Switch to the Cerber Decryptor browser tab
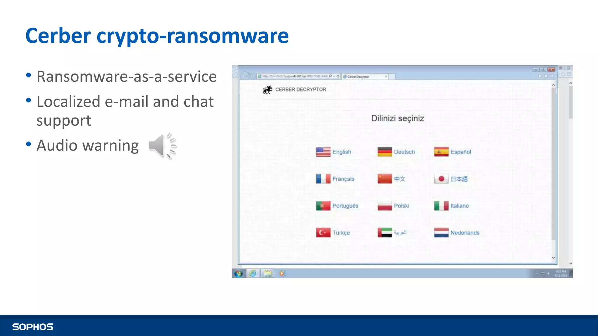598x336 pixels. coord(365,77)
